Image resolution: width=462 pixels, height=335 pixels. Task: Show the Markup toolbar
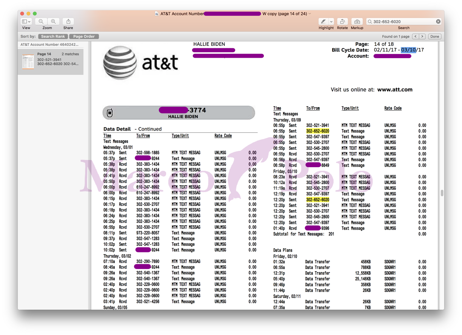click(x=357, y=22)
